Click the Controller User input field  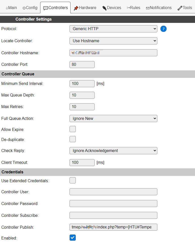[x=113, y=192]
